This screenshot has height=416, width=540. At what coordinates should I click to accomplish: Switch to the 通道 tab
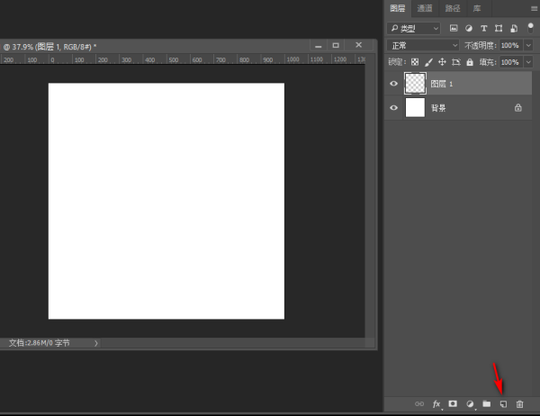(x=425, y=8)
